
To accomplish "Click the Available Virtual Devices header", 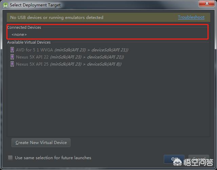I will click(29, 42).
